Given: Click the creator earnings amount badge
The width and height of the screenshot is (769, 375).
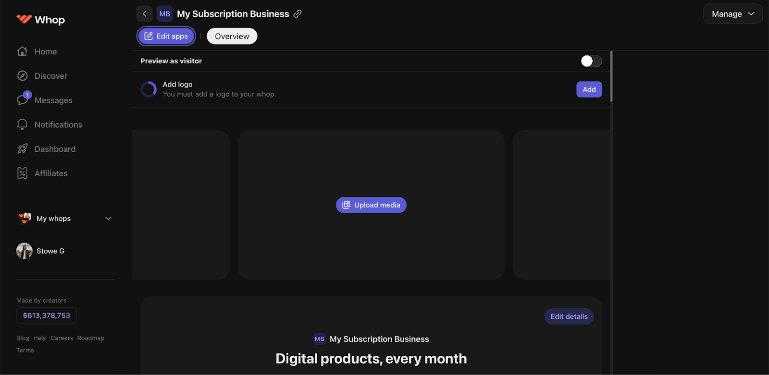Looking at the screenshot, I should 46,315.
